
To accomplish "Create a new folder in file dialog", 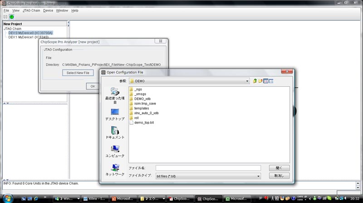I will pyautogui.click(x=260, y=81).
